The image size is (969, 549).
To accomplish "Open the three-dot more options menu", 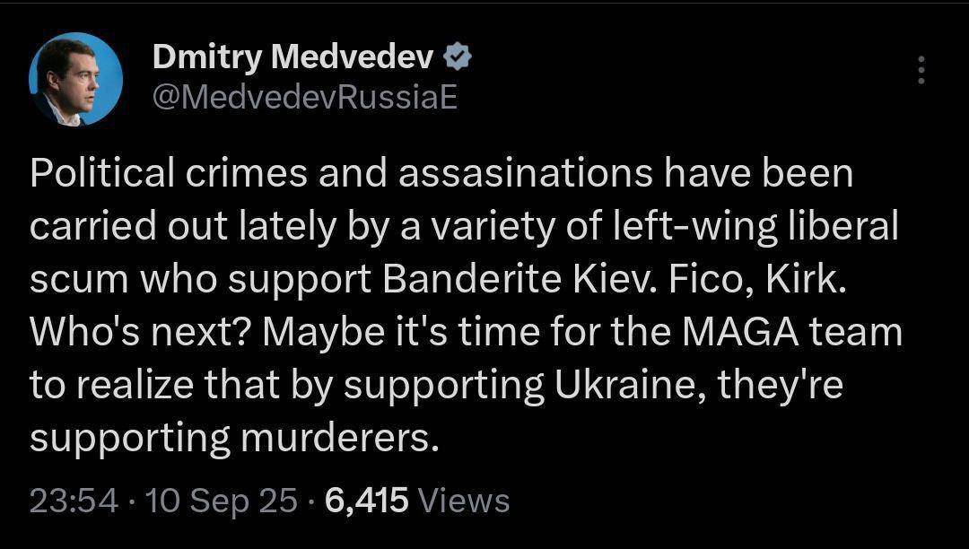I will click(x=921, y=70).
